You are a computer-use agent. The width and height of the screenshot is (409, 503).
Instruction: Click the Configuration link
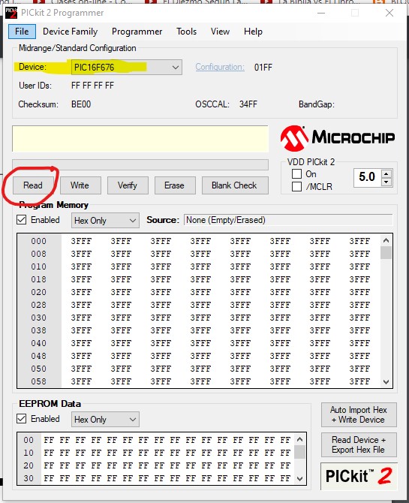pos(220,67)
